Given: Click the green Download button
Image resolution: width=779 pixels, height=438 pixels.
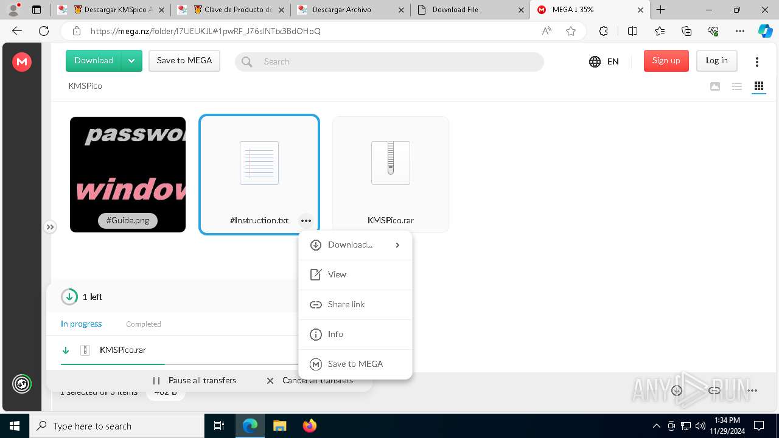Looking at the screenshot, I should click(x=94, y=61).
